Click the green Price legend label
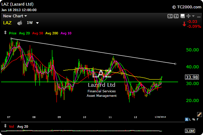The height and width of the screenshot is (135, 203). click(x=12, y=33)
